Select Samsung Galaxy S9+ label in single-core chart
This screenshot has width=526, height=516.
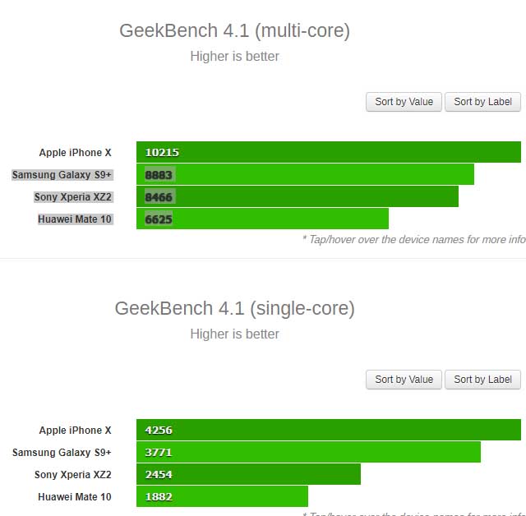62,453
